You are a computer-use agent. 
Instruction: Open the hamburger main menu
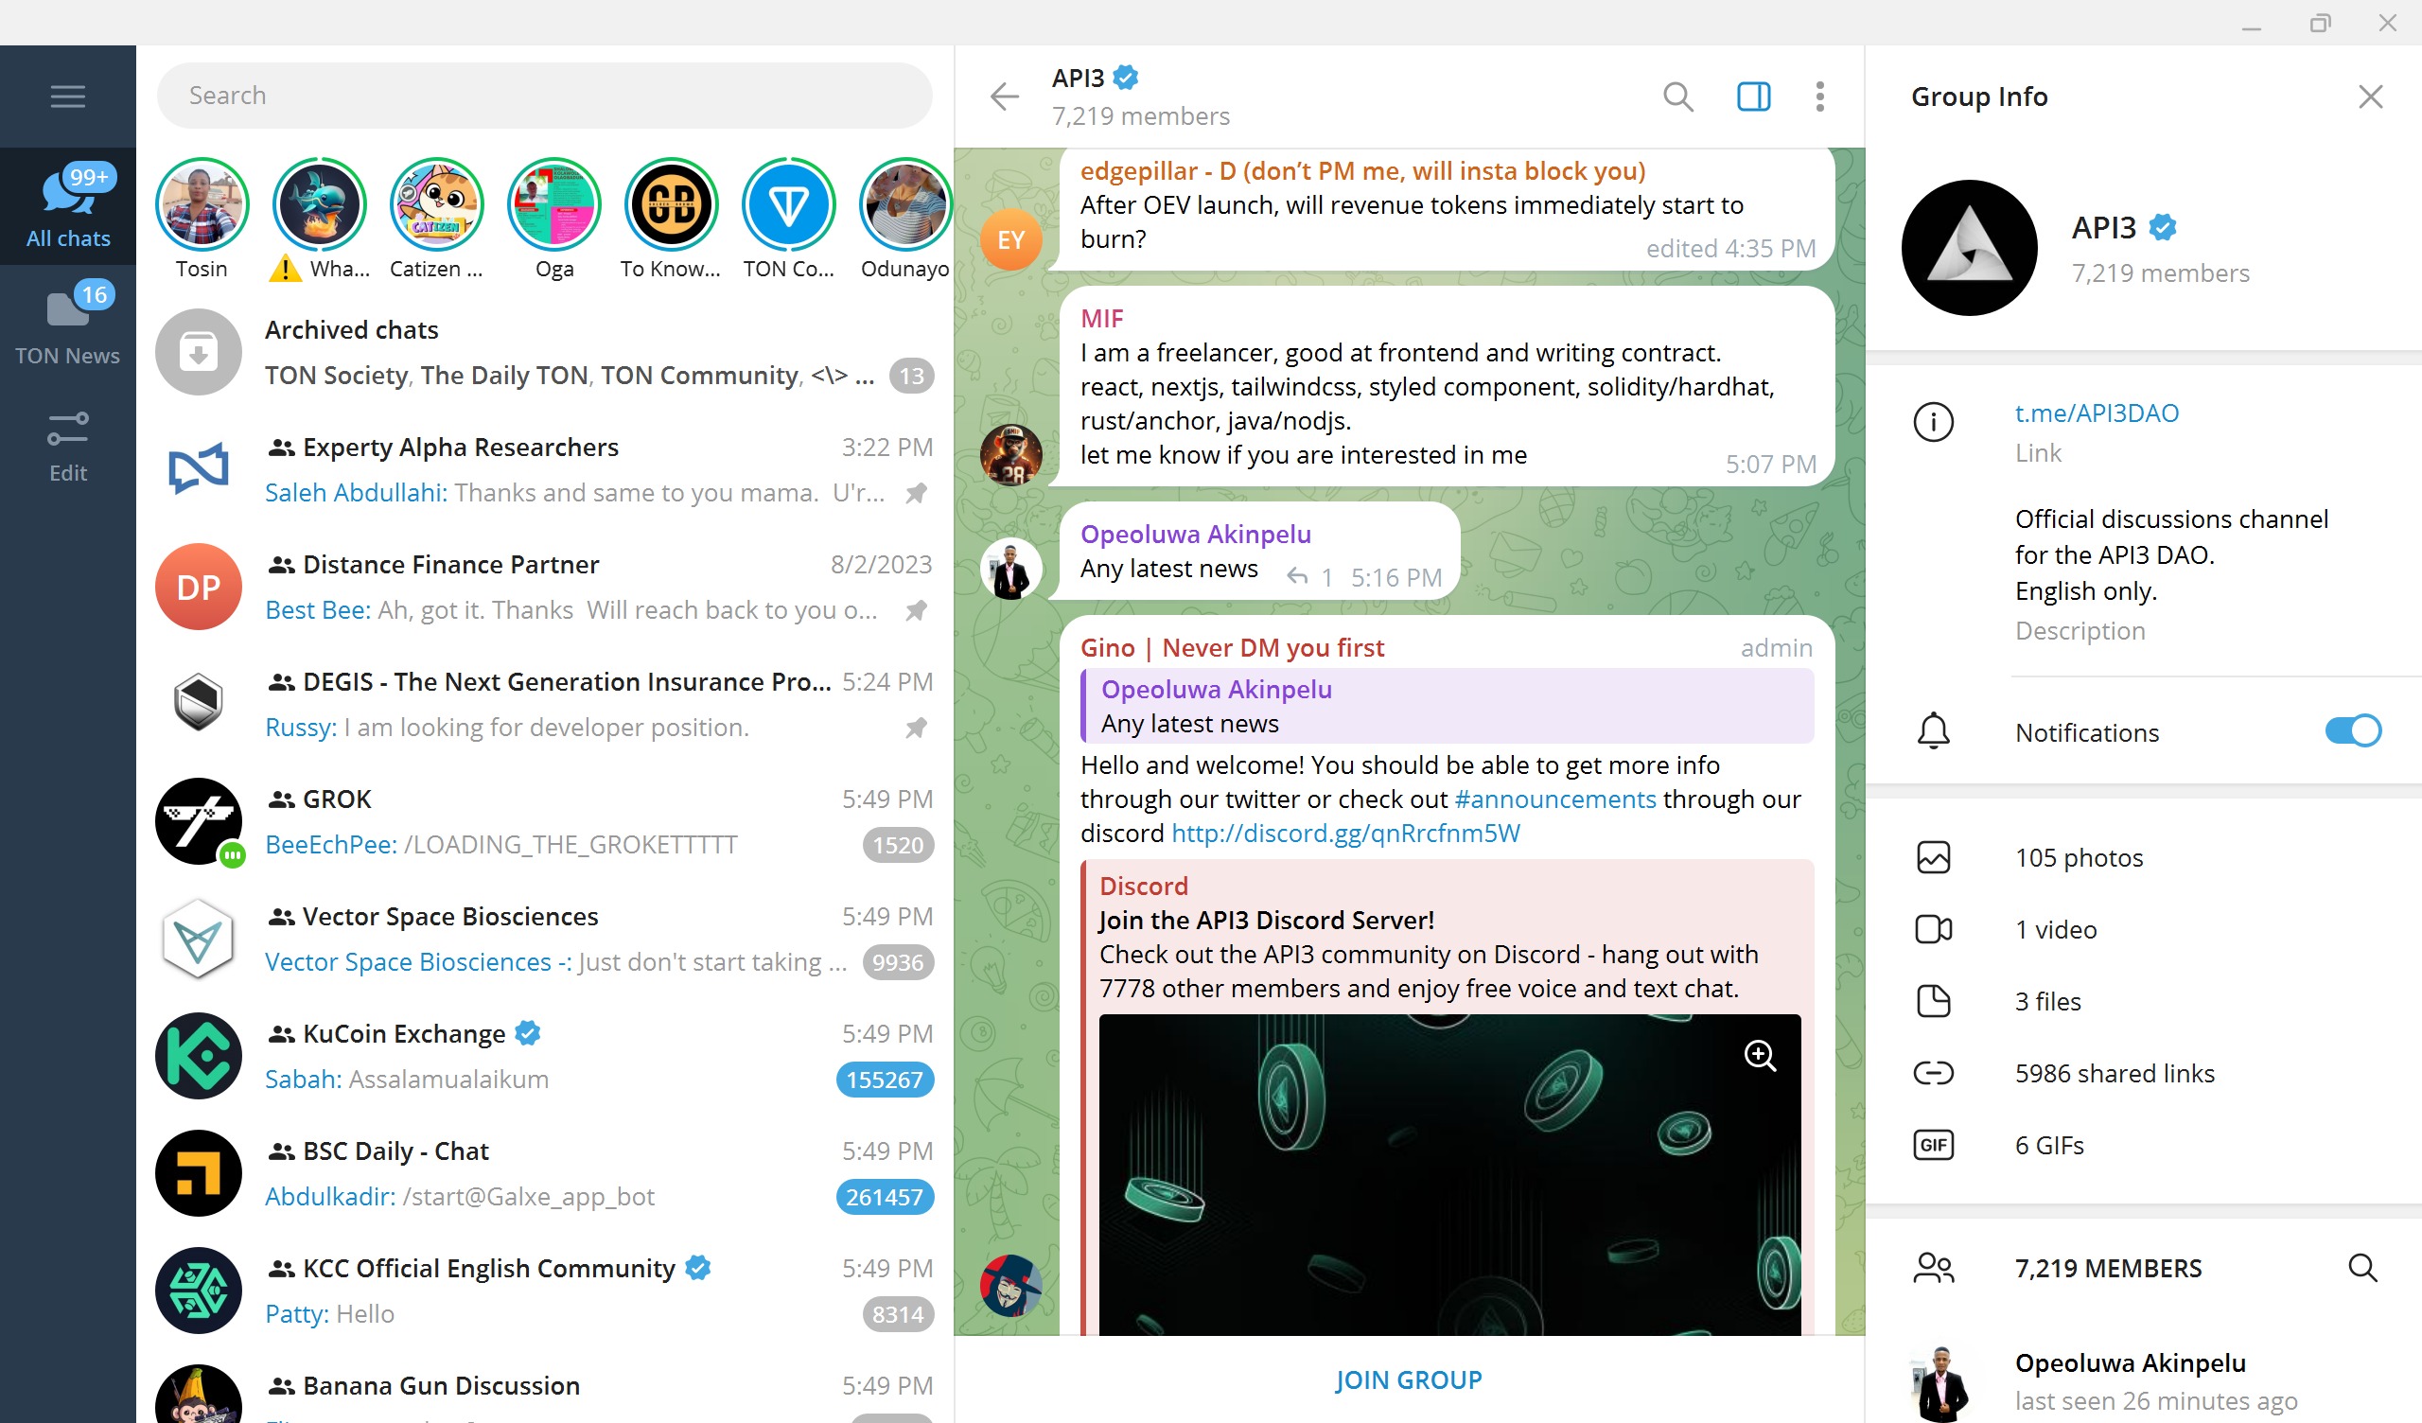coord(67,97)
